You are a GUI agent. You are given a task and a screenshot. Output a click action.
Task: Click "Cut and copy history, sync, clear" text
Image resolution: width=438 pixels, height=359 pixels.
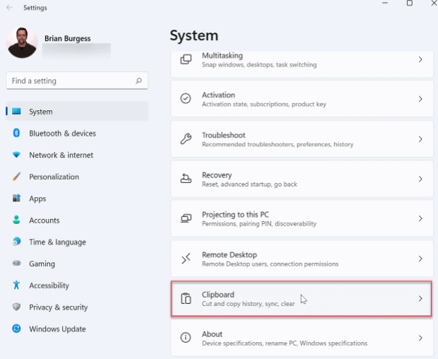(248, 304)
